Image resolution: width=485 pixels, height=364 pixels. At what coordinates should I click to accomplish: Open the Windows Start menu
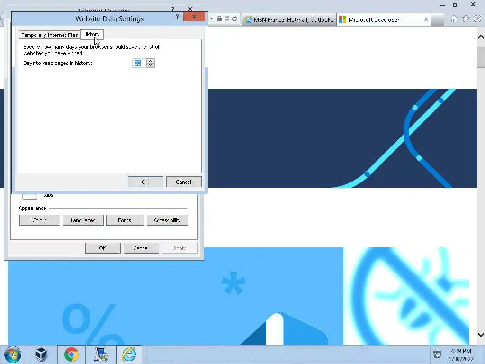pos(13,355)
